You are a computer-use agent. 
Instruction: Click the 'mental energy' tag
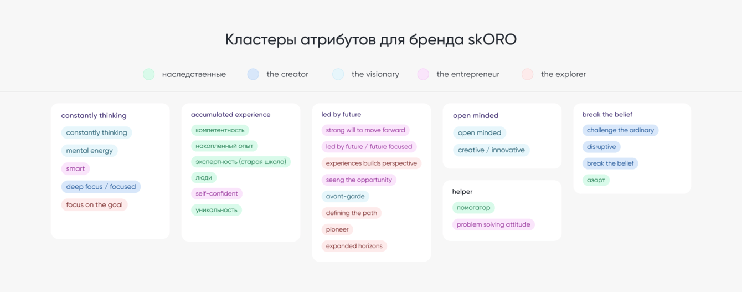click(x=90, y=151)
